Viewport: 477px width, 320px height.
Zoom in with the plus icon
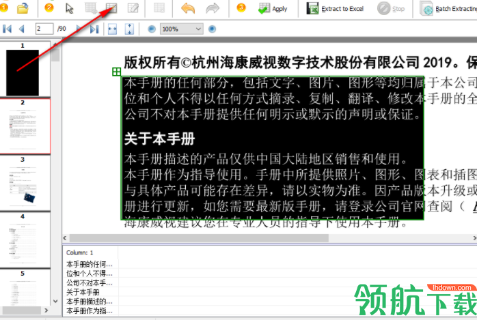pos(212,29)
